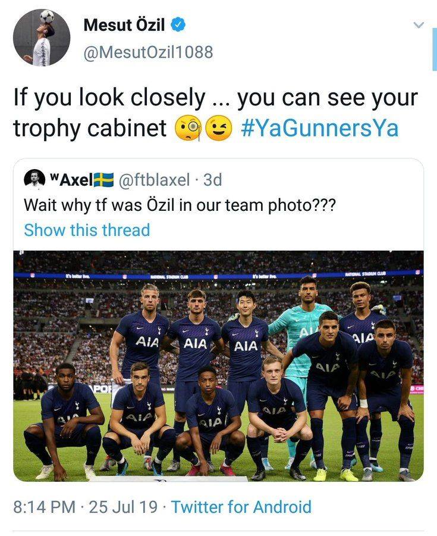Image resolution: width=437 pixels, height=536 pixels.
Task: Open the @ftblaxel handle
Action: point(154,179)
